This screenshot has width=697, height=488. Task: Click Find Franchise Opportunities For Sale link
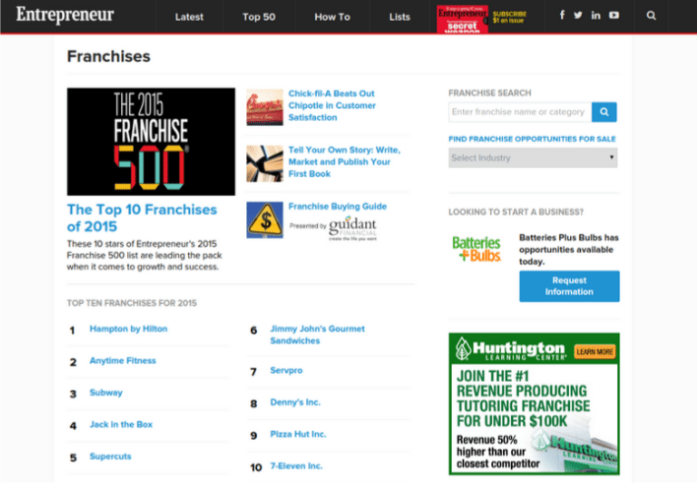[532, 139]
